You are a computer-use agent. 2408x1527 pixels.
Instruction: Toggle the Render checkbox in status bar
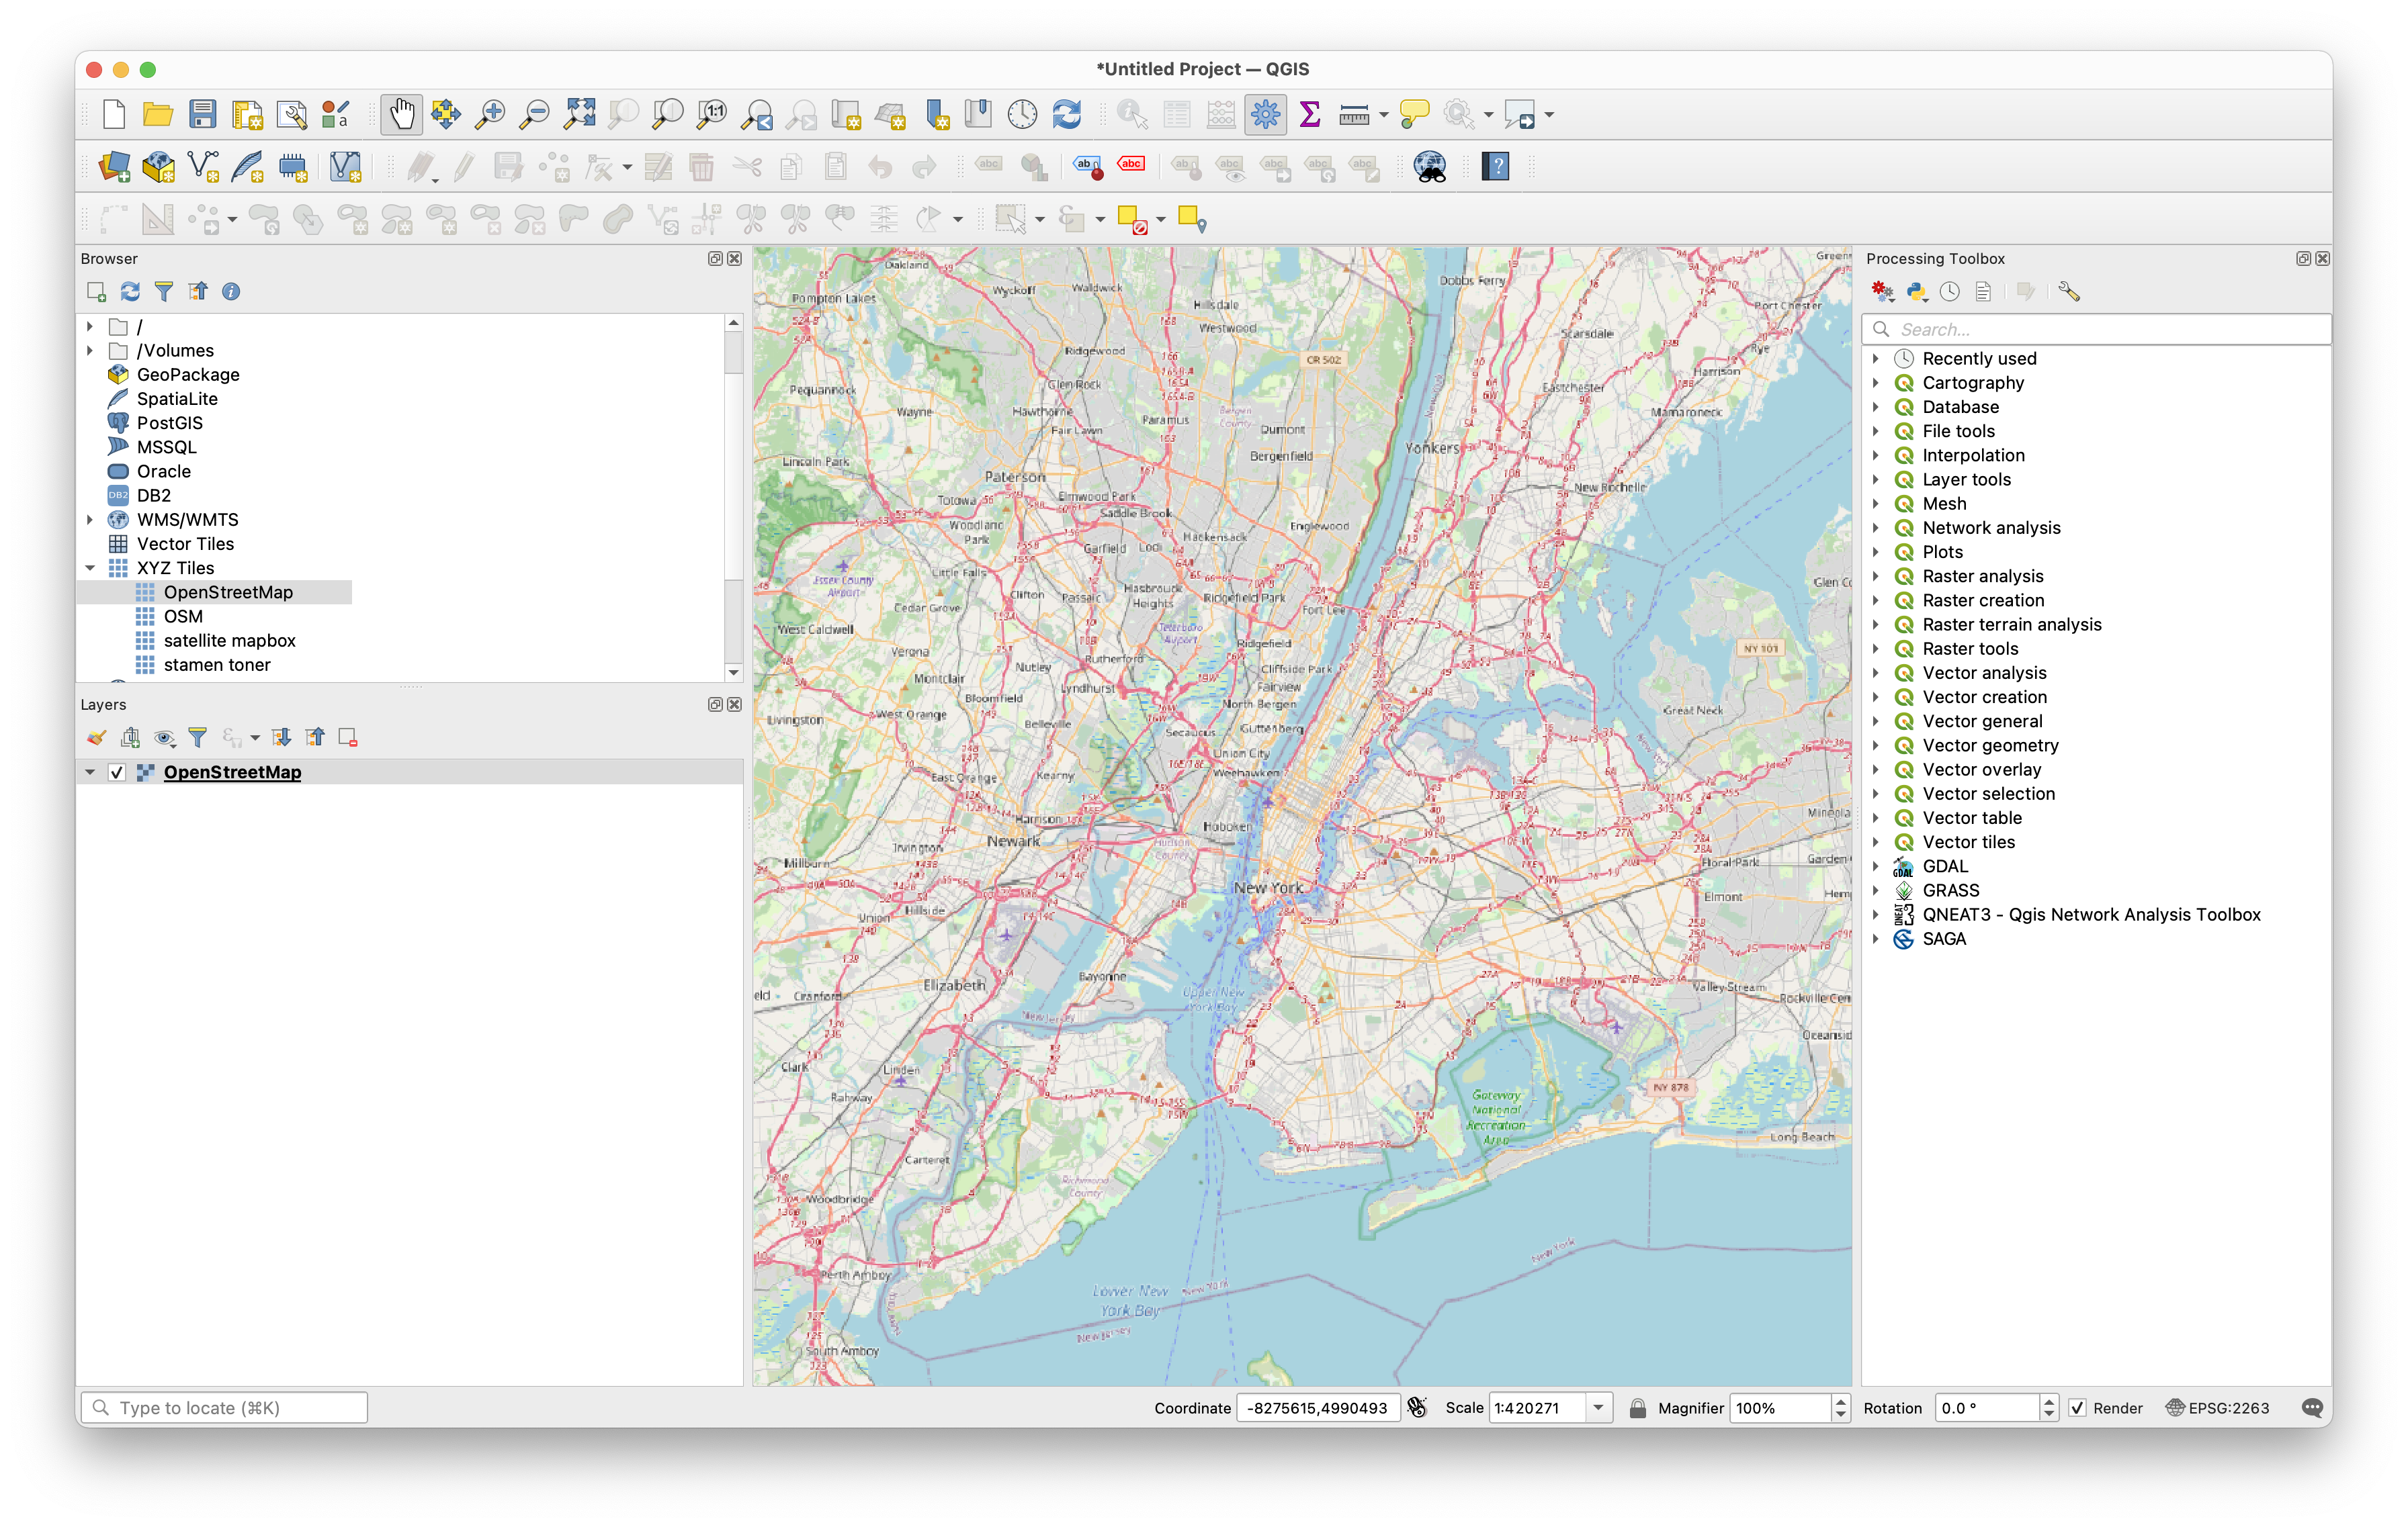[2077, 1407]
